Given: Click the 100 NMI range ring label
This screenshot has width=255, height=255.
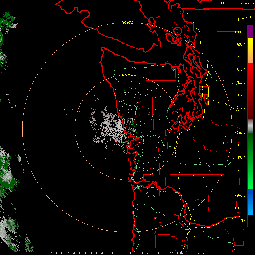Looking at the screenshot, I should tap(127, 22).
